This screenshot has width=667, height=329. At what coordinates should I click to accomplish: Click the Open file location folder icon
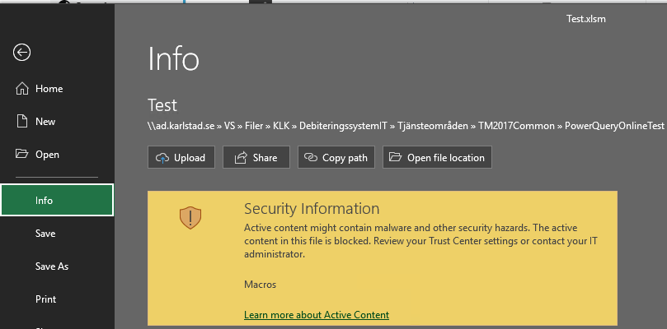point(396,157)
